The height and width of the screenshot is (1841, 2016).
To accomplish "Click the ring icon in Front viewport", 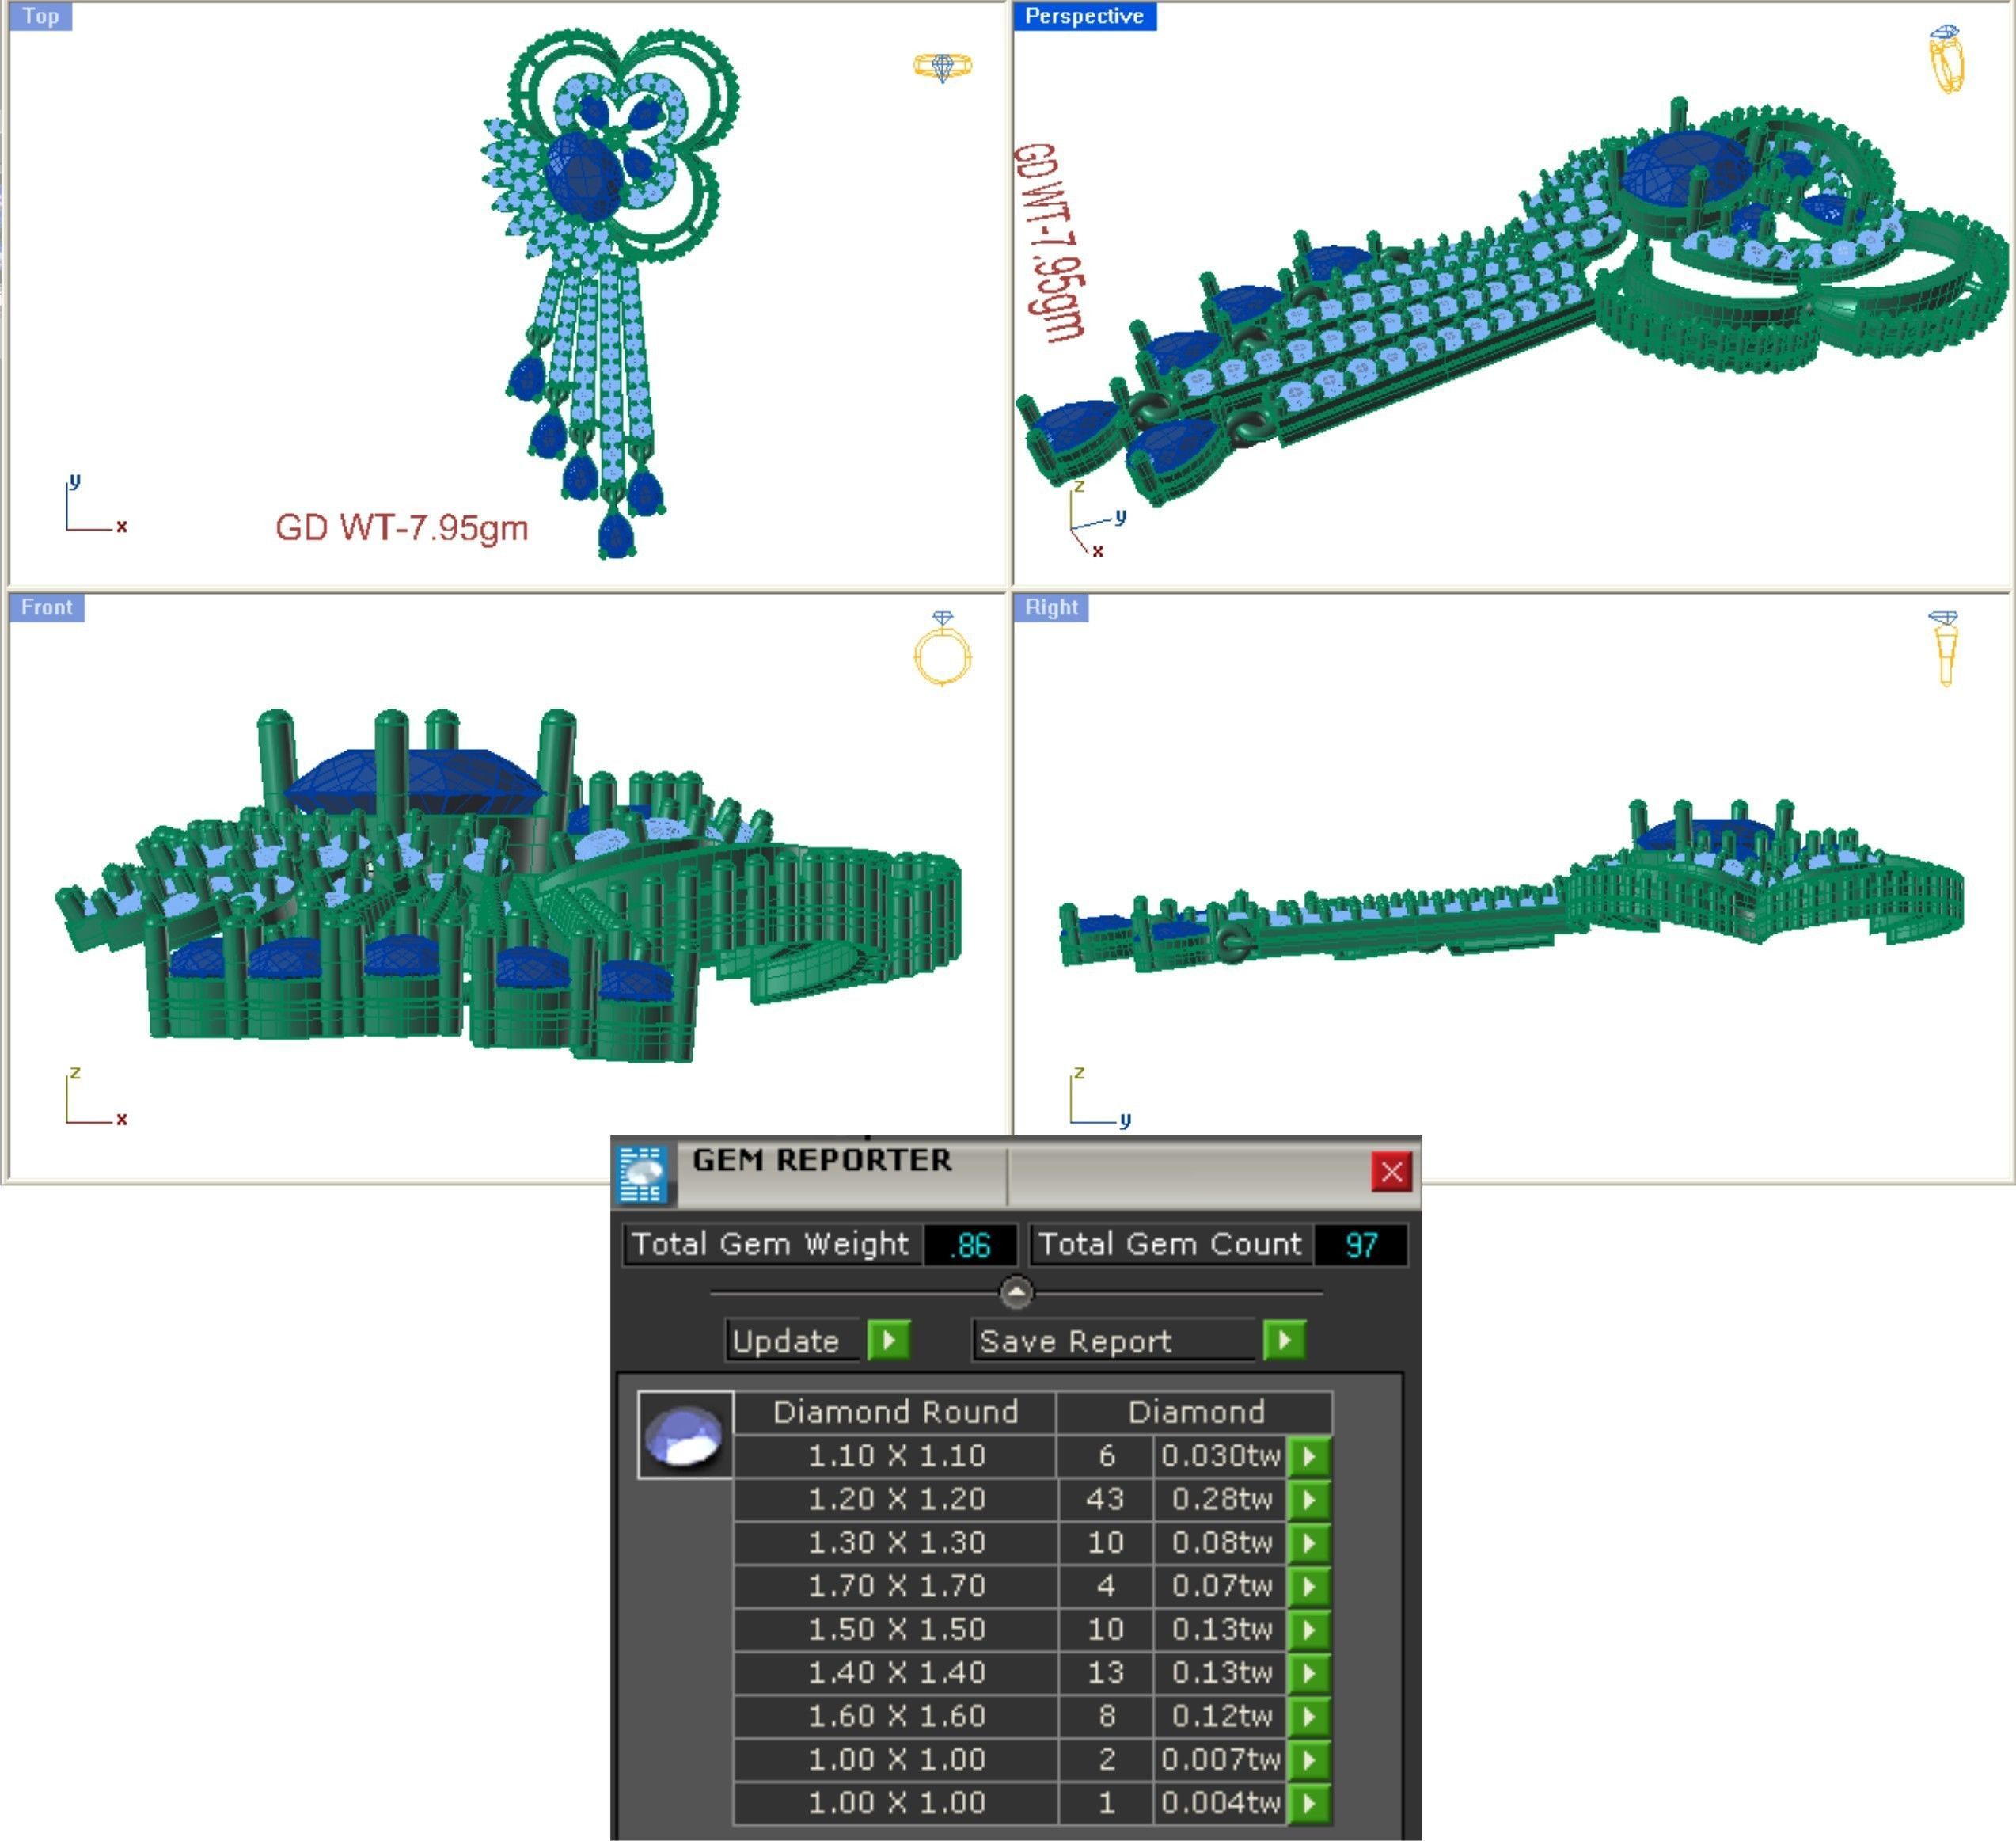I will click(x=942, y=650).
